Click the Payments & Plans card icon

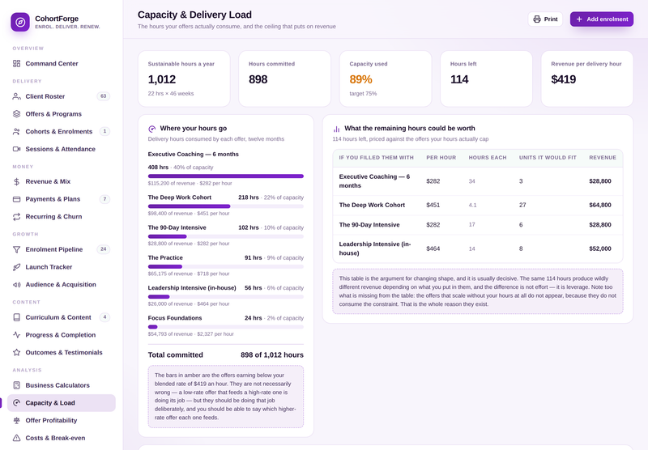pyautogui.click(x=16, y=199)
